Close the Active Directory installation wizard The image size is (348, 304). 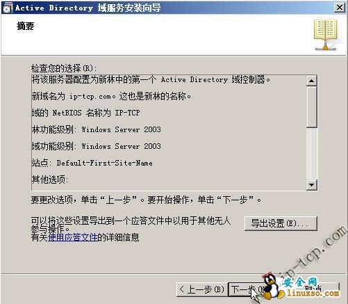point(340,8)
